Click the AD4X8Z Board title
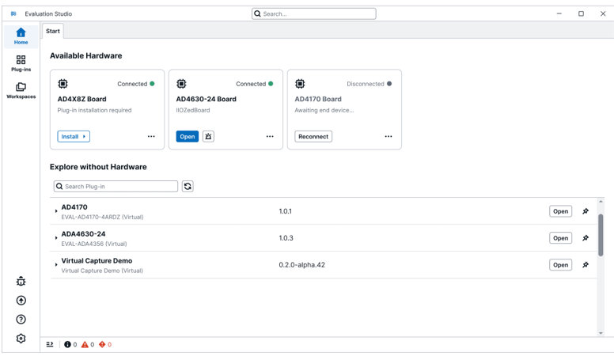This screenshot has height=356, width=614. pyautogui.click(x=81, y=99)
